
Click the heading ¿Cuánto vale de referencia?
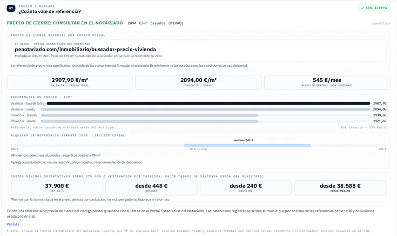pos(50,12)
